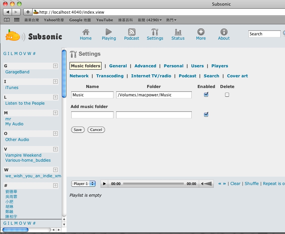
Task: Open My Audio artist link
Action: pyautogui.click(x=14, y=124)
